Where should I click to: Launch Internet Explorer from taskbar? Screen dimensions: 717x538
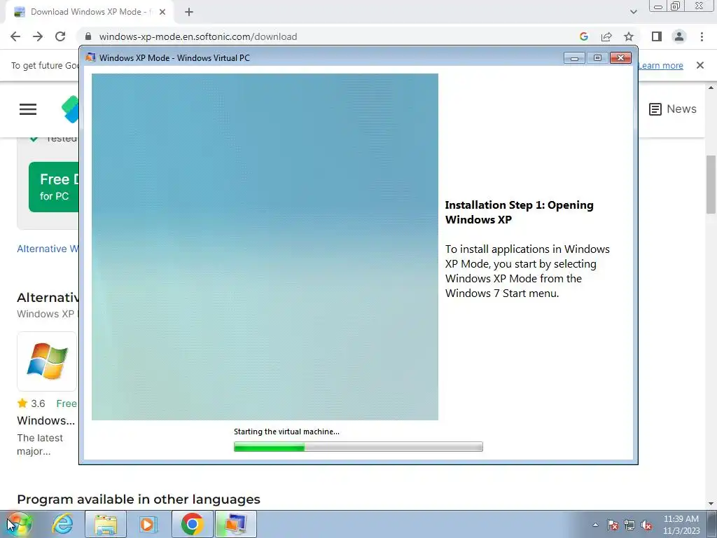(x=62, y=524)
